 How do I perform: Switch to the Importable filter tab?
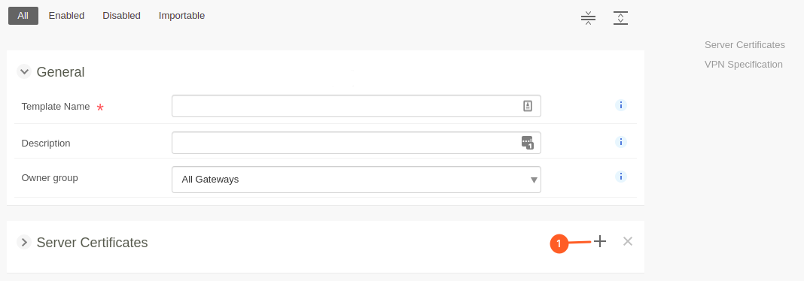(182, 16)
